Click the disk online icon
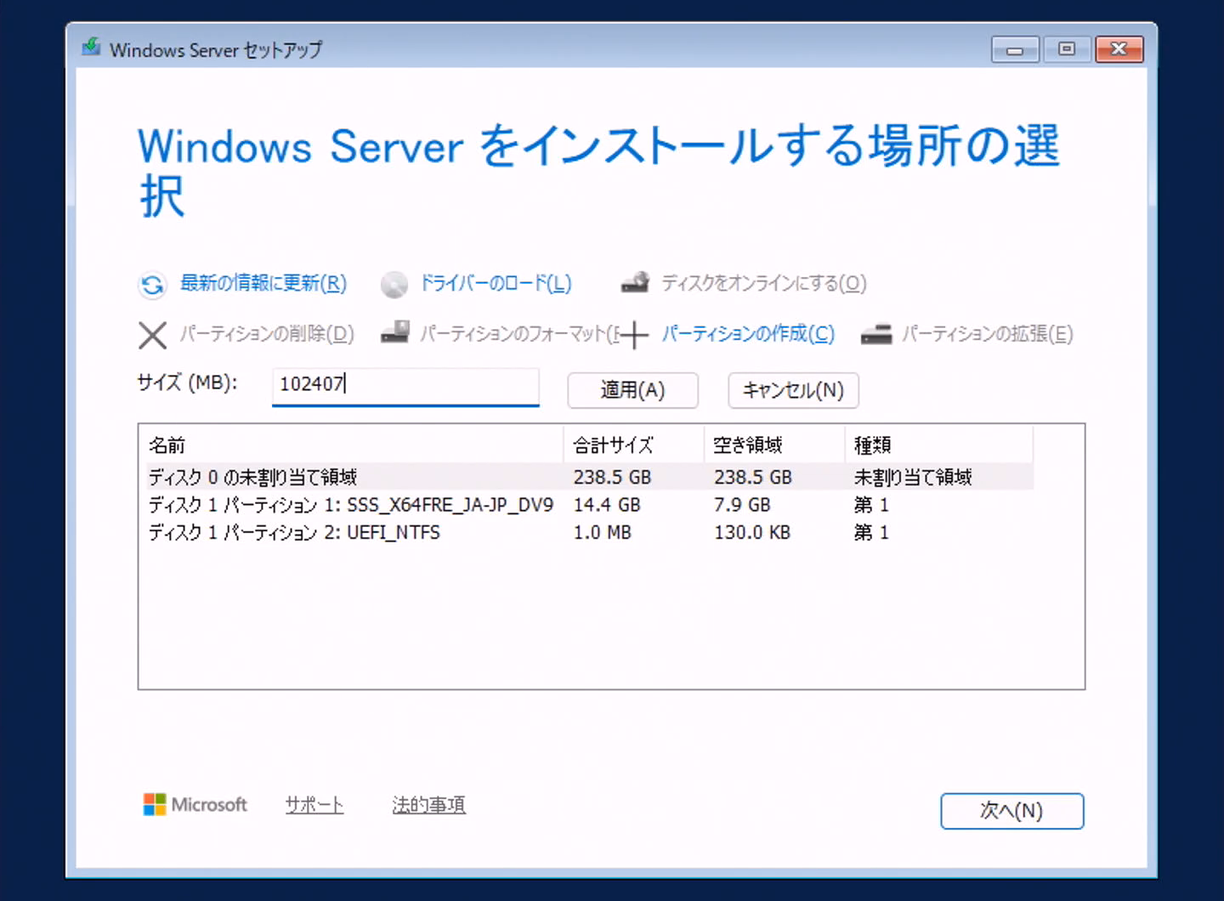The height and width of the screenshot is (901, 1224). pyautogui.click(x=635, y=283)
